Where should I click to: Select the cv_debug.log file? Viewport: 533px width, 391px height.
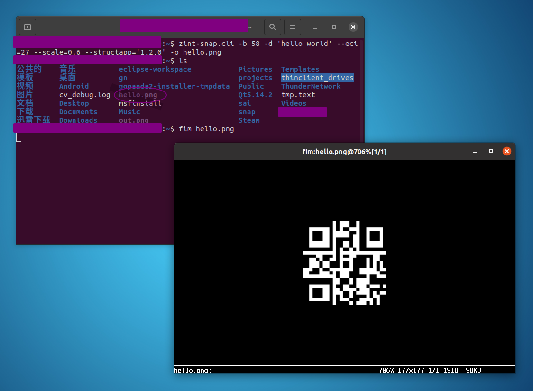[x=84, y=94]
